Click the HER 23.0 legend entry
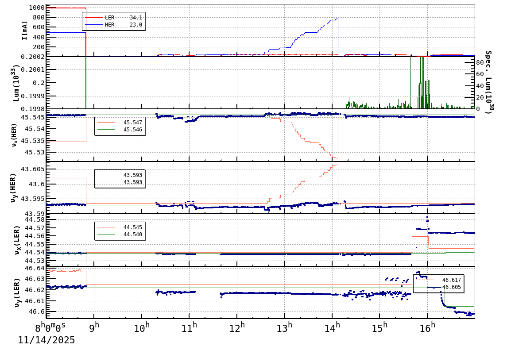The image size is (511, 346). point(113,25)
